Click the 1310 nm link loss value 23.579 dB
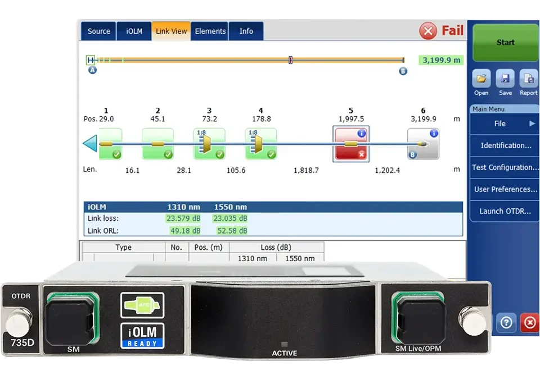Screen dimensions: 540x379 point(183,218)
